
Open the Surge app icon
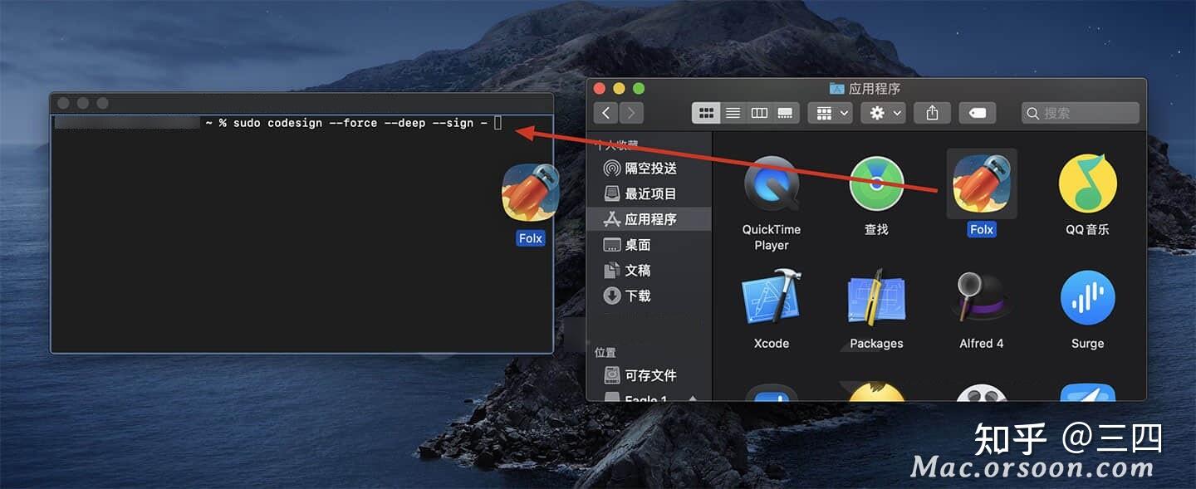(x=1087, y=297)
